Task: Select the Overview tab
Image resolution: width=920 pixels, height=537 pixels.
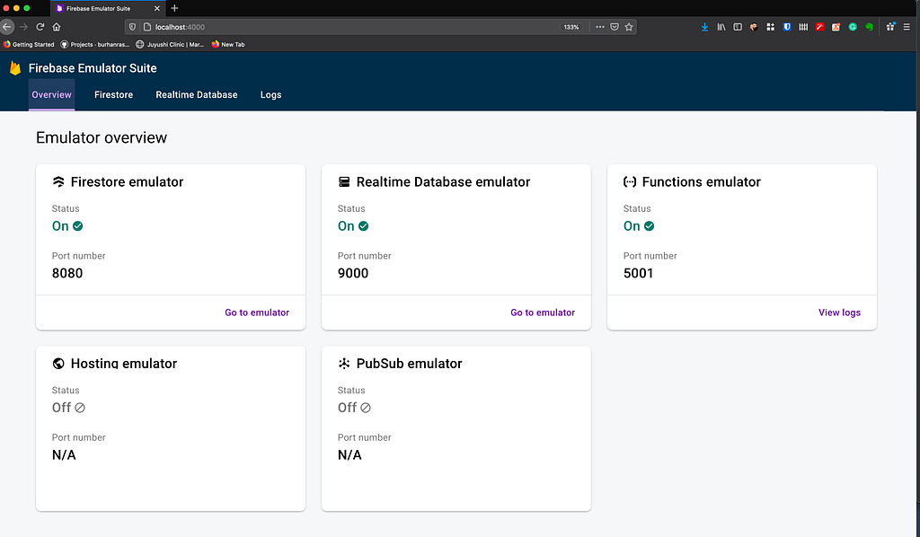Action: 51,95
